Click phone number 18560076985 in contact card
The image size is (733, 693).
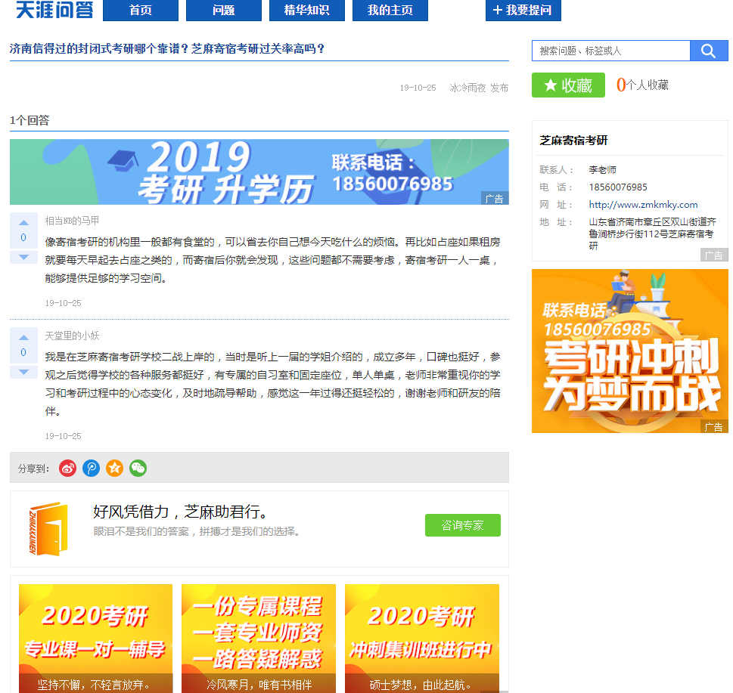pyautogui.click(x=618, y=187)
